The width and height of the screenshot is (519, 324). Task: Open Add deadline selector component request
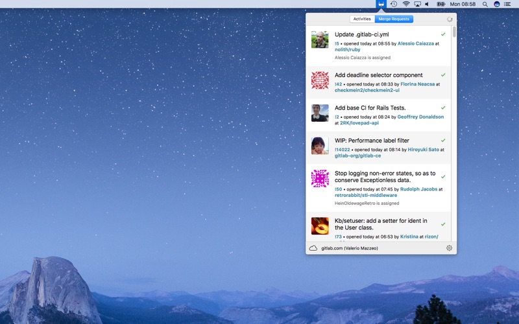[x=379, y=75]
